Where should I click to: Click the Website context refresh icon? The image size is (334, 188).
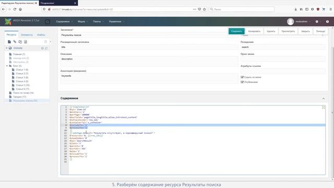(x=46, y=48)
